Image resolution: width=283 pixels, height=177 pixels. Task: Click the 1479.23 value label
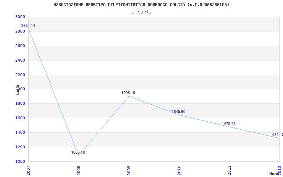point(229,124)
